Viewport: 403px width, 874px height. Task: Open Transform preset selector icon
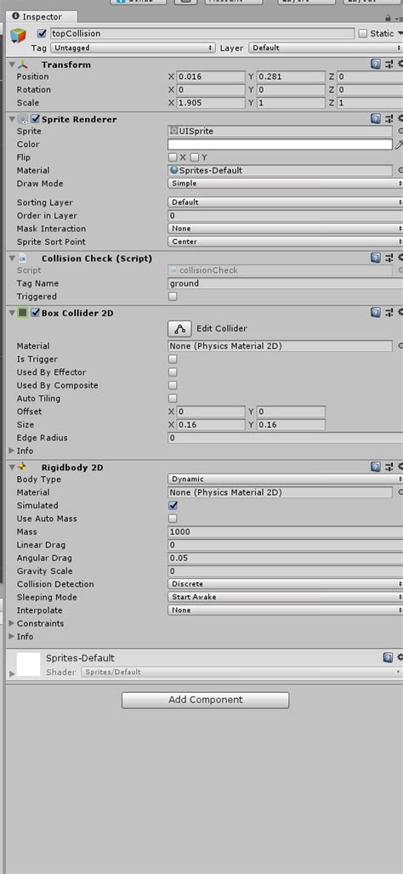click(x=389, y=65)
